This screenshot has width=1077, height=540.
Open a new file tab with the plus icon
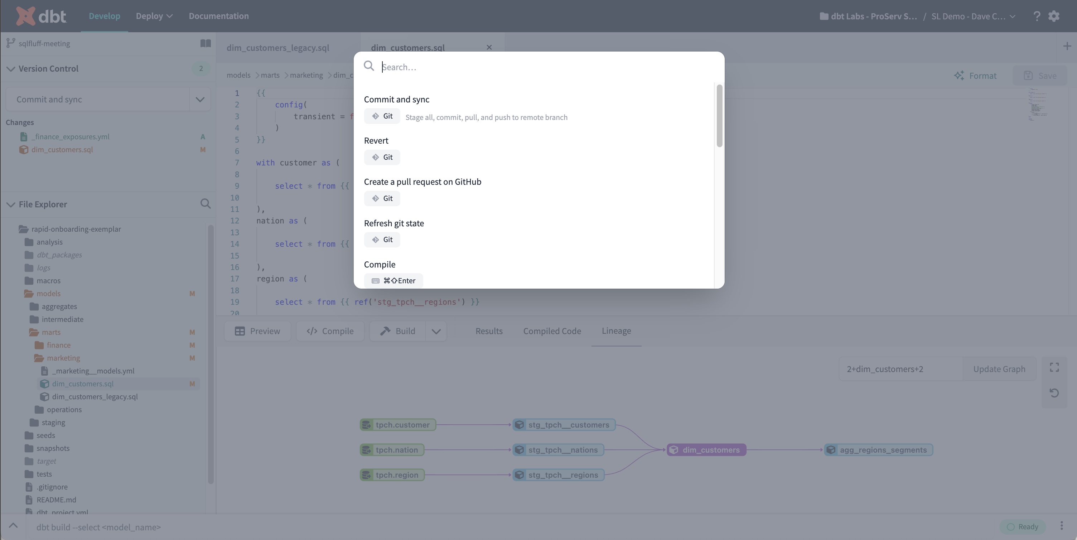1067,46
